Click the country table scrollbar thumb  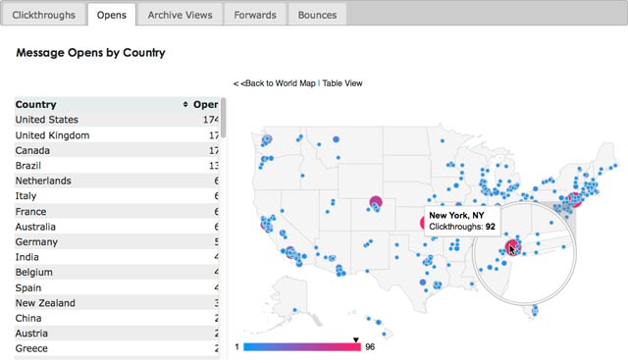click(x=223, y=118)
